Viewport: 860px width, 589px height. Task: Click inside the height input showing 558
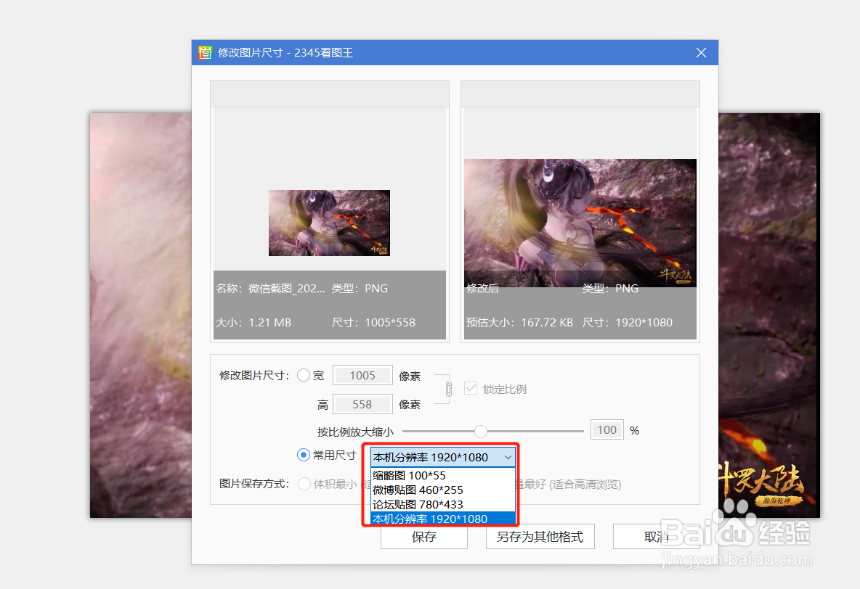click(362, 404)
